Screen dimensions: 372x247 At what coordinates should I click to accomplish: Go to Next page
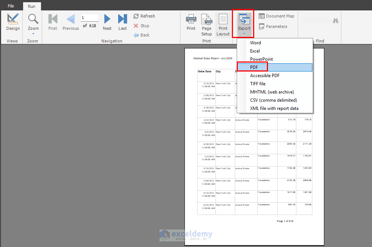point(107,22)
